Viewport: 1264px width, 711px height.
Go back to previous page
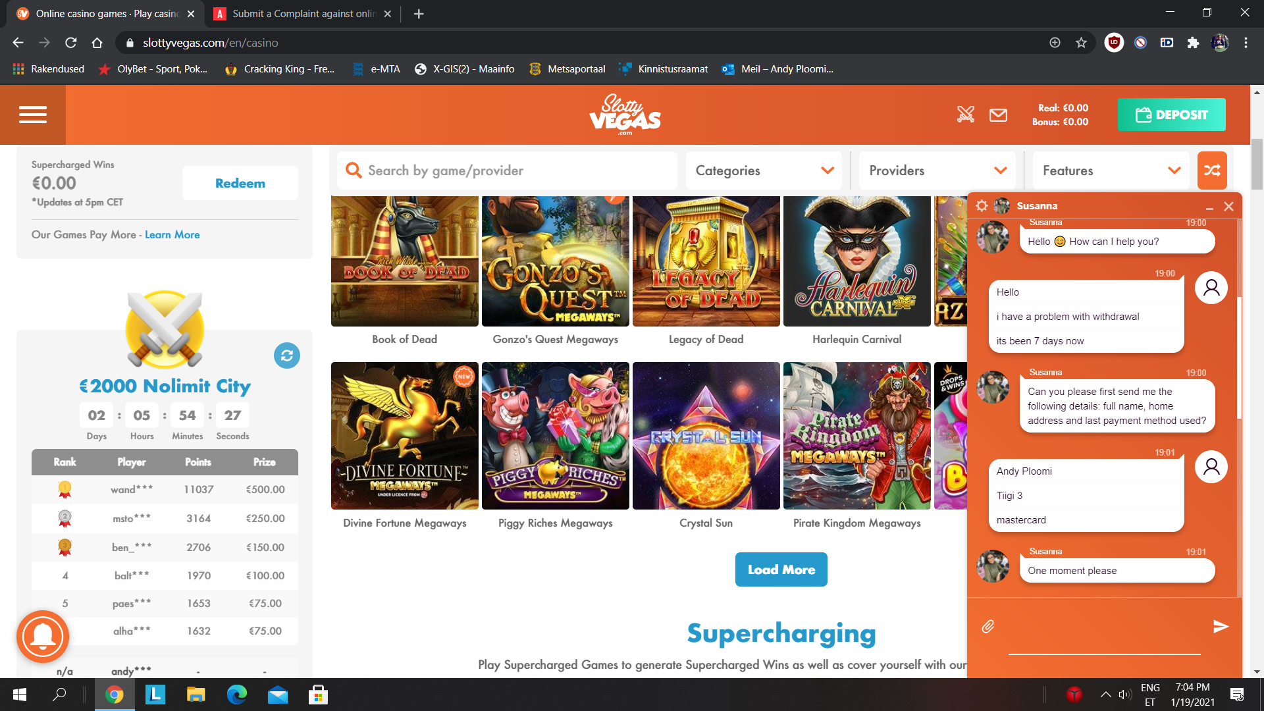click(18, 43)
